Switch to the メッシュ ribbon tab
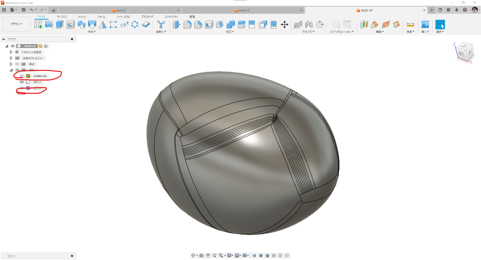This screenshot has width=481, height=260. coord(82,17)
